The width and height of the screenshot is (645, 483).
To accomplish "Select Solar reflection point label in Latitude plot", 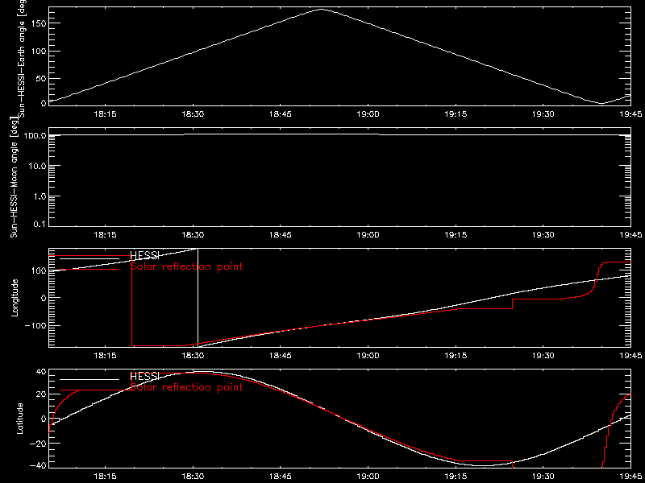I will click(x=186, y=387).
